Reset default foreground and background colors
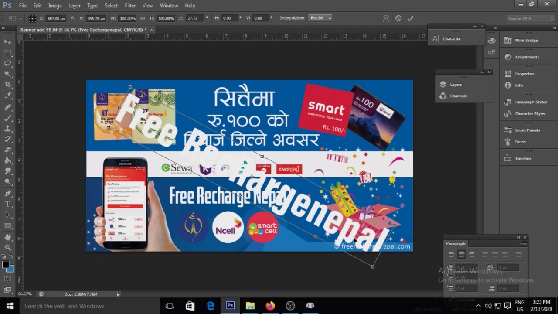 4,256
